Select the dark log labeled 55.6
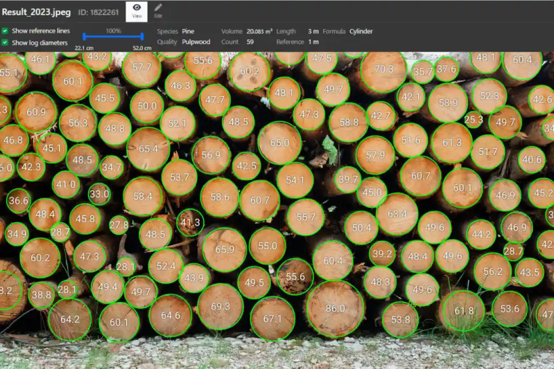The image size is (554, 369). tap(295, 276)
